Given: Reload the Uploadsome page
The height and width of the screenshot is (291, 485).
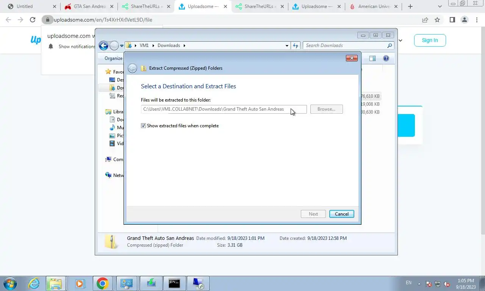Looking at the screenshot, I should [x=33, y=20].
